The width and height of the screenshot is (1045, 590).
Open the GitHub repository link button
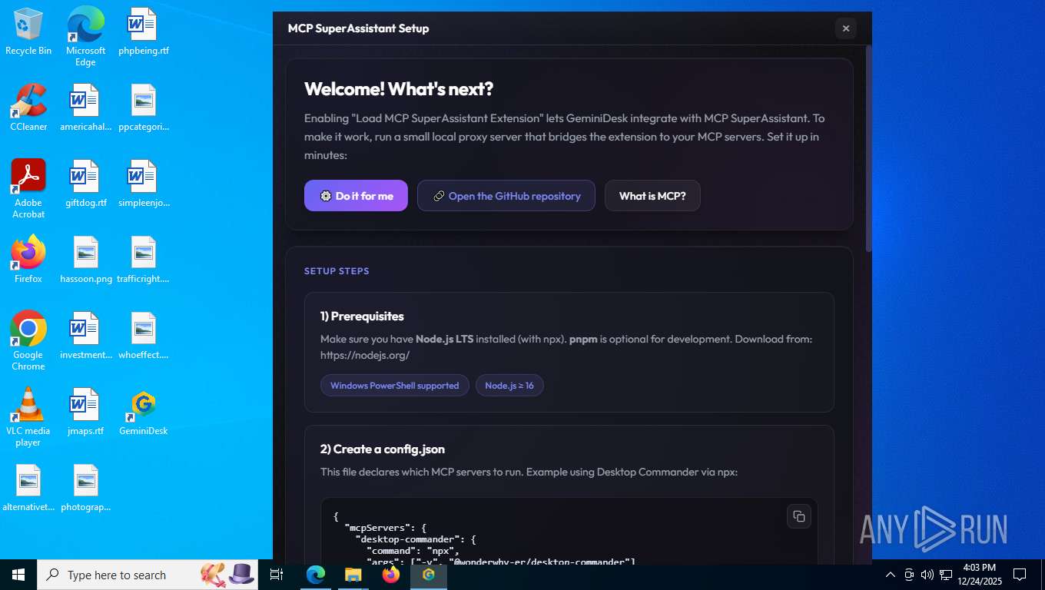pos(506,196)
